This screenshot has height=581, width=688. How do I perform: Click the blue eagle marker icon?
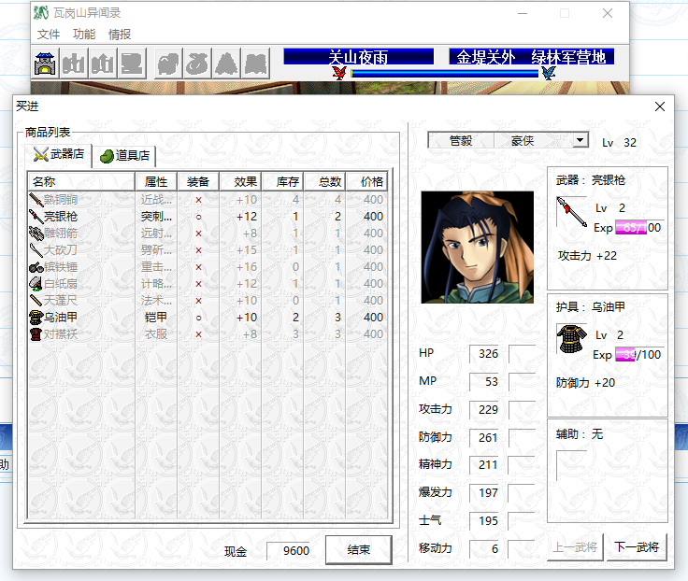coord(549,73)
